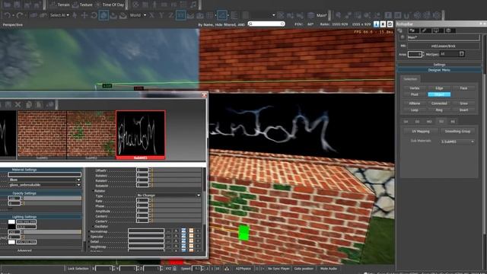Select the Phantom graffiti material thumbnail

[x=140, y=134]
